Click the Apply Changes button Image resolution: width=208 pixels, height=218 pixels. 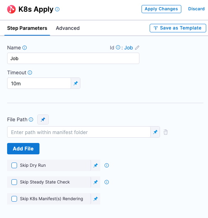[x=161, y=9]
